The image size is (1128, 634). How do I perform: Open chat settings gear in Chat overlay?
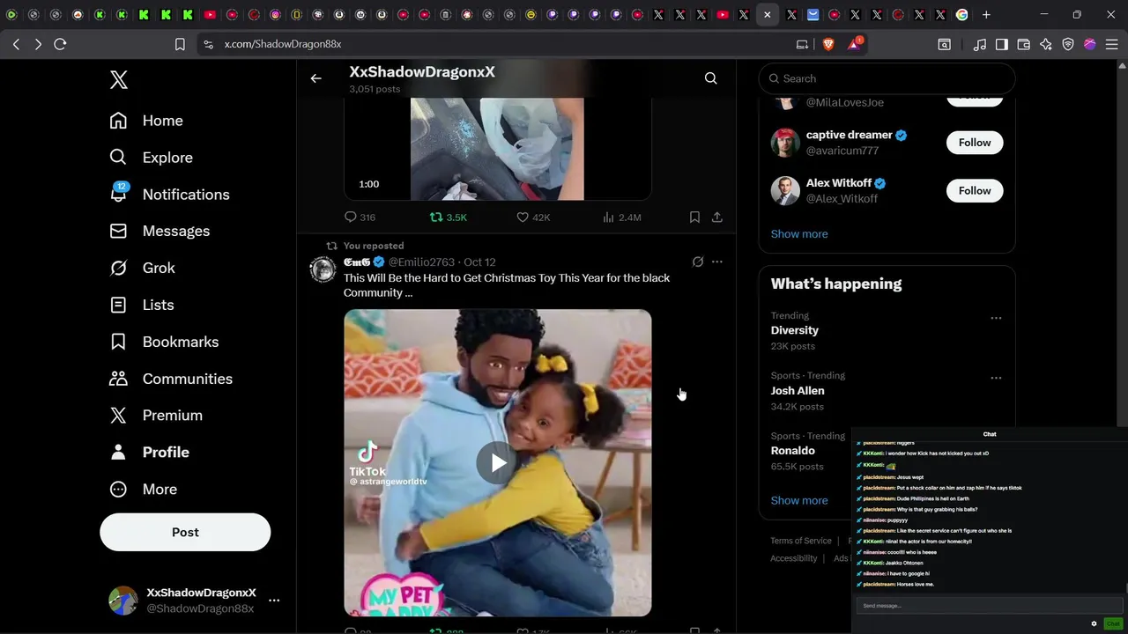1094,623
